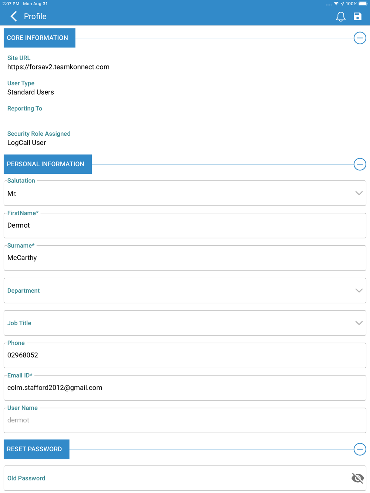Show the Old Password text
370x493 pixels.
coord(357,478)
